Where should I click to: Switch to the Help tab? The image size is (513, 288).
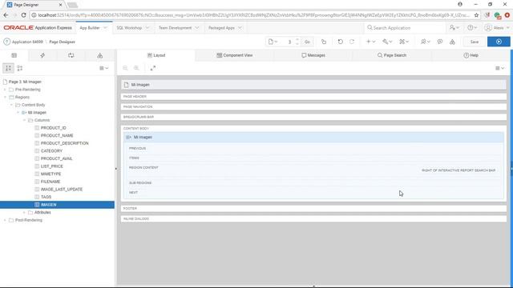point(471,55)
